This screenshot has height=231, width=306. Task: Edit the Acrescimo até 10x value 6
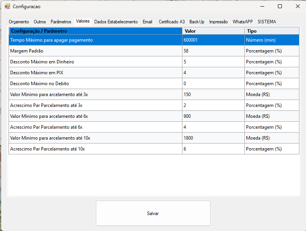[213, 149]
